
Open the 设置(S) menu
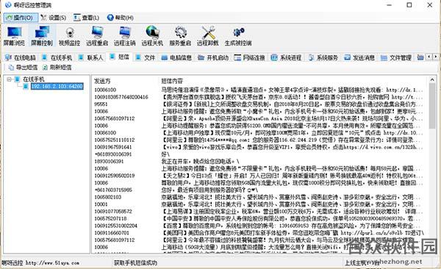(x=54, y=18)
